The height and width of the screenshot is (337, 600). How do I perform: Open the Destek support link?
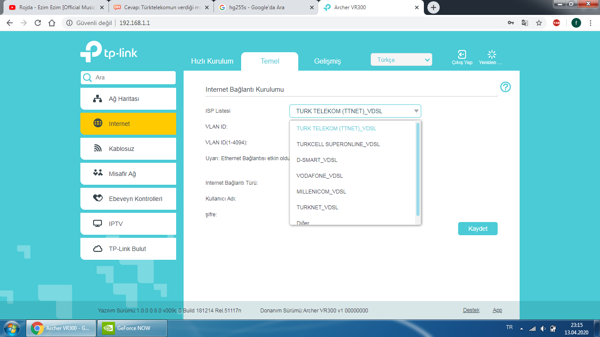point(471,310)
